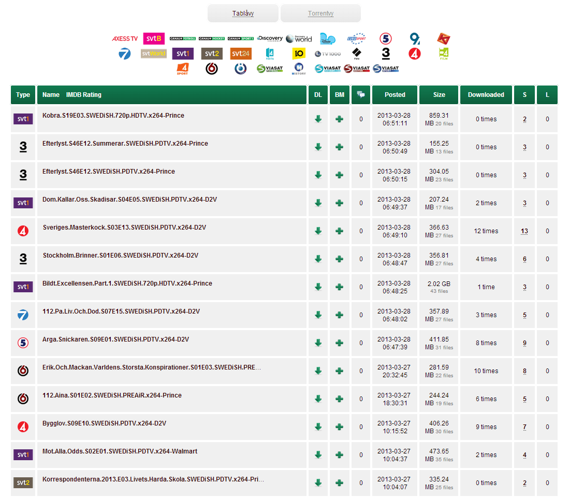Open the TV1000 channel logo
Viewport: 569px width, 497px height.
328,54
